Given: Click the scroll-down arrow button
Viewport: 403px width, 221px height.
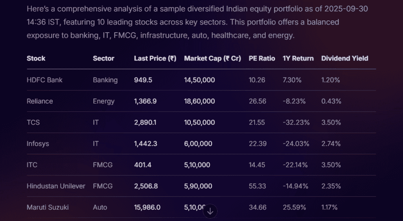Looking at the screenshot, I should tap(210, 211).
